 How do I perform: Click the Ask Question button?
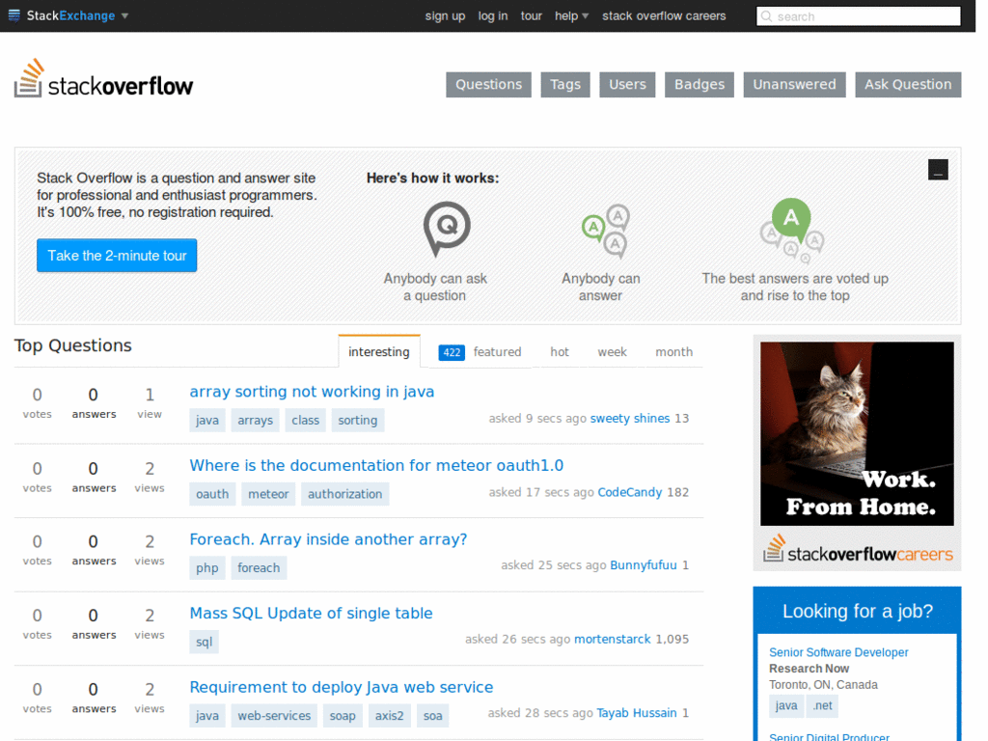(x=908, y=85)
